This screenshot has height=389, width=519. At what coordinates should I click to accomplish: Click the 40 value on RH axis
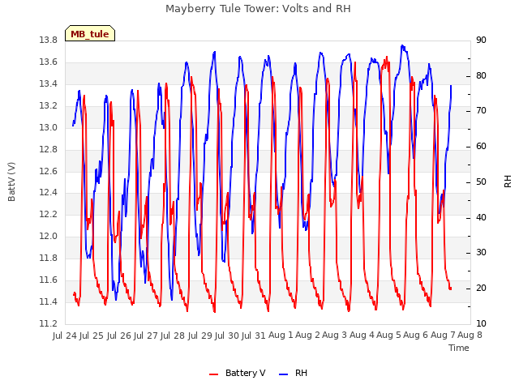pos(481,218)
